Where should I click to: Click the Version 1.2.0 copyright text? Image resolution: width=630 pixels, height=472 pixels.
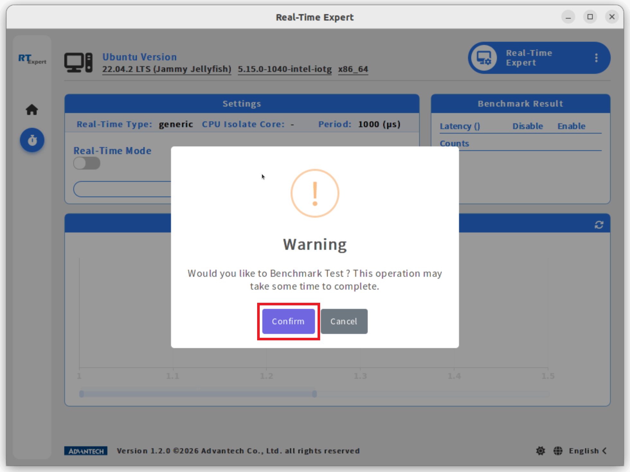point(238,451)
